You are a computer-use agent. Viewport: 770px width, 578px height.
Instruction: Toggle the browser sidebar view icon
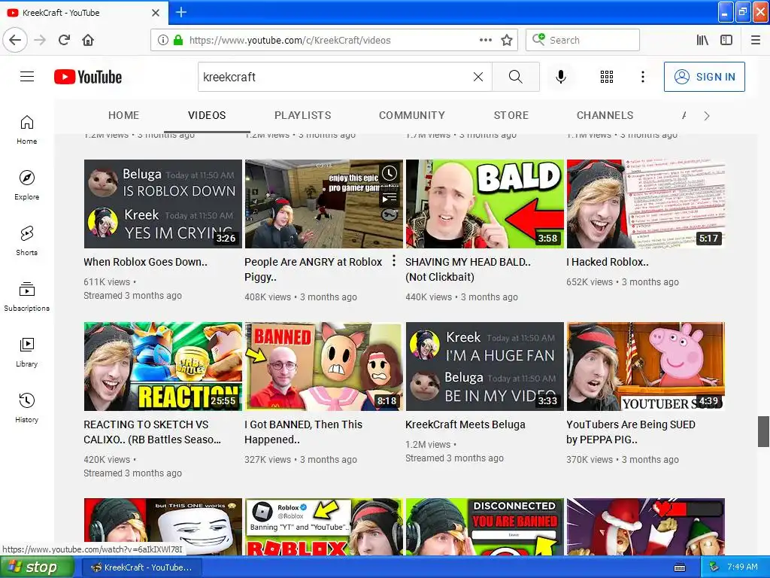click(x=726, y=41)
